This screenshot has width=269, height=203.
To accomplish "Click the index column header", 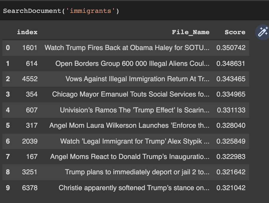I will (x=27, y=32).
